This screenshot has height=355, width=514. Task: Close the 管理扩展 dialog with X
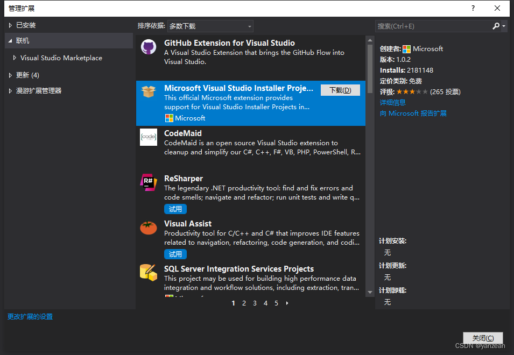(497, 8)
